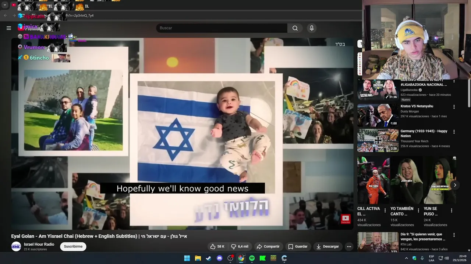Show next Shorts with right arrow
The width and height of the screenshot is (471, 264).
coord(455,185)
